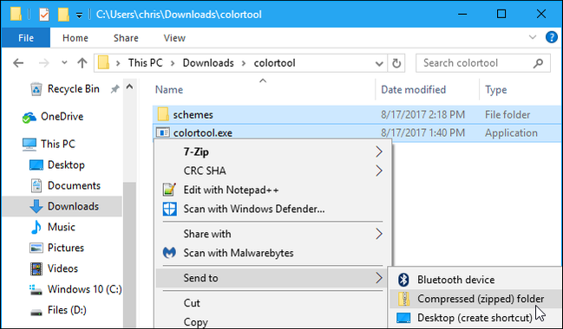Viewport: 563px width, 329px height.
Task: Click the navigation pane scrollbar thumb
Action: [x=129, y=255]
